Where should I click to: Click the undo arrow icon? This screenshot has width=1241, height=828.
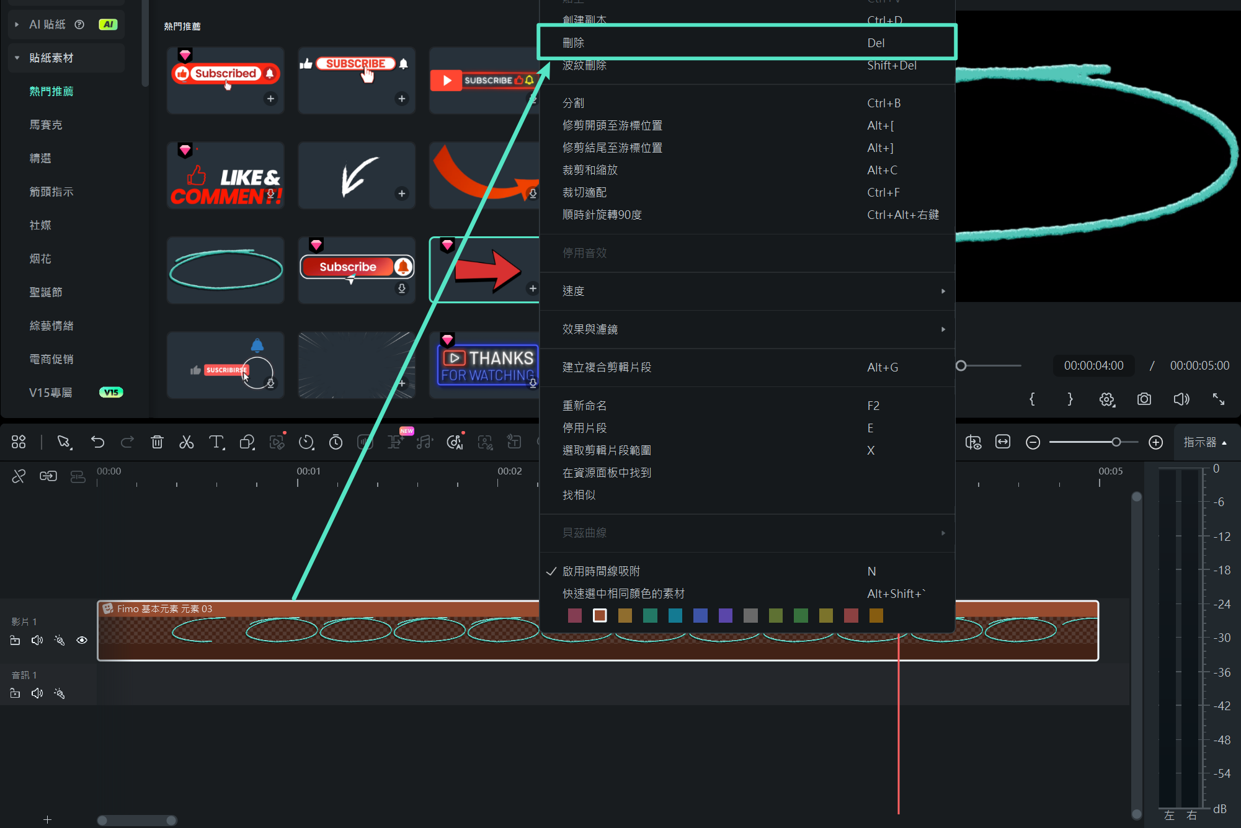pos(97,442)
